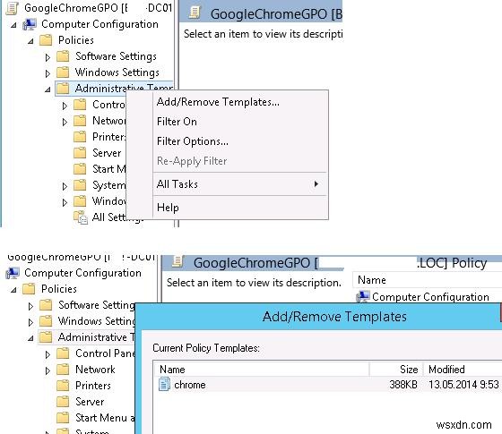Sort template list by Modified column
The height and width of the screenshot is (434, 502).
[x=463, y=369]
